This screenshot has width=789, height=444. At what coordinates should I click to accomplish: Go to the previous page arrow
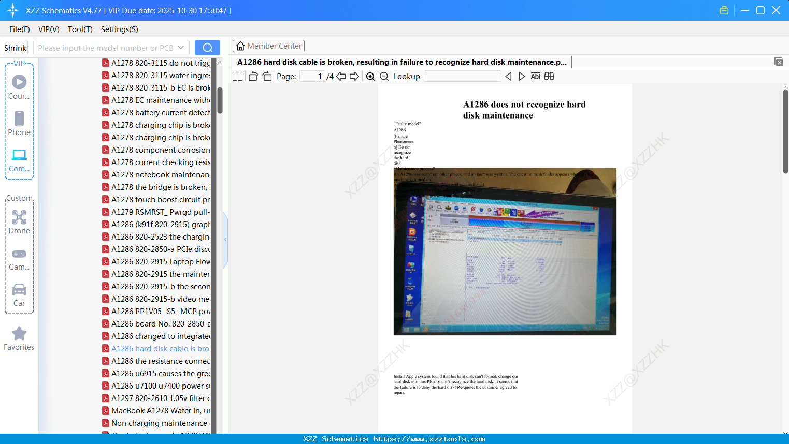(341, 76)
